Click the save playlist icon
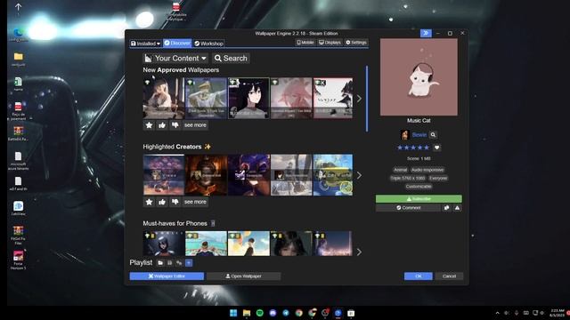 pyautogui.click(x=170, y=263)
